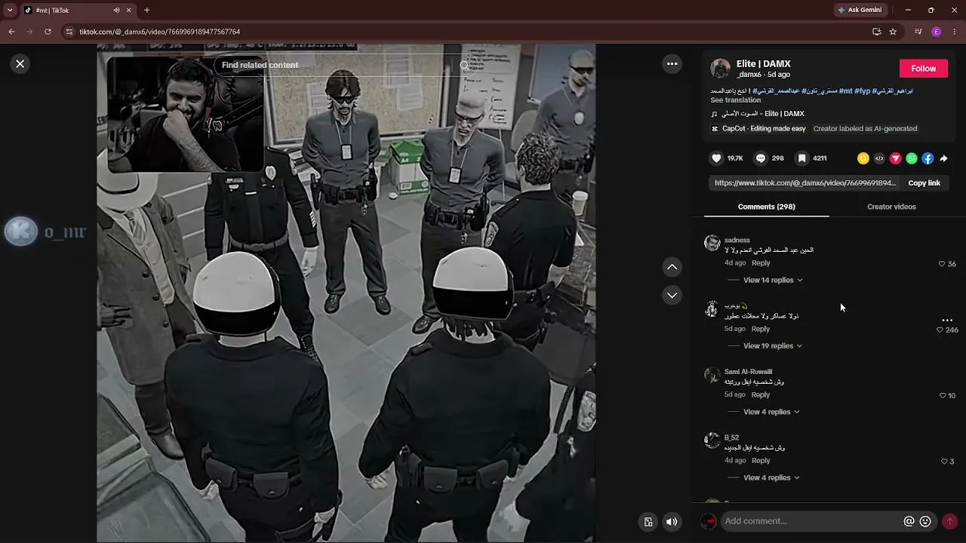Expand View 19 replies
966x543 pixels.
(x=772, y=346)
